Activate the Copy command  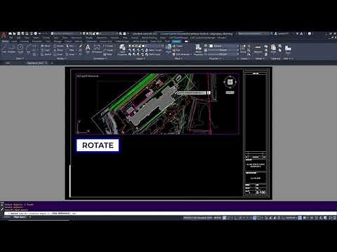click(x=46, y=50)
